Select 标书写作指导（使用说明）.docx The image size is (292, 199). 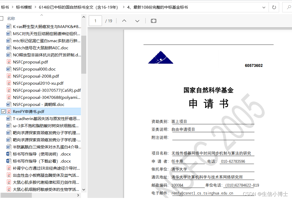[42, 154]
